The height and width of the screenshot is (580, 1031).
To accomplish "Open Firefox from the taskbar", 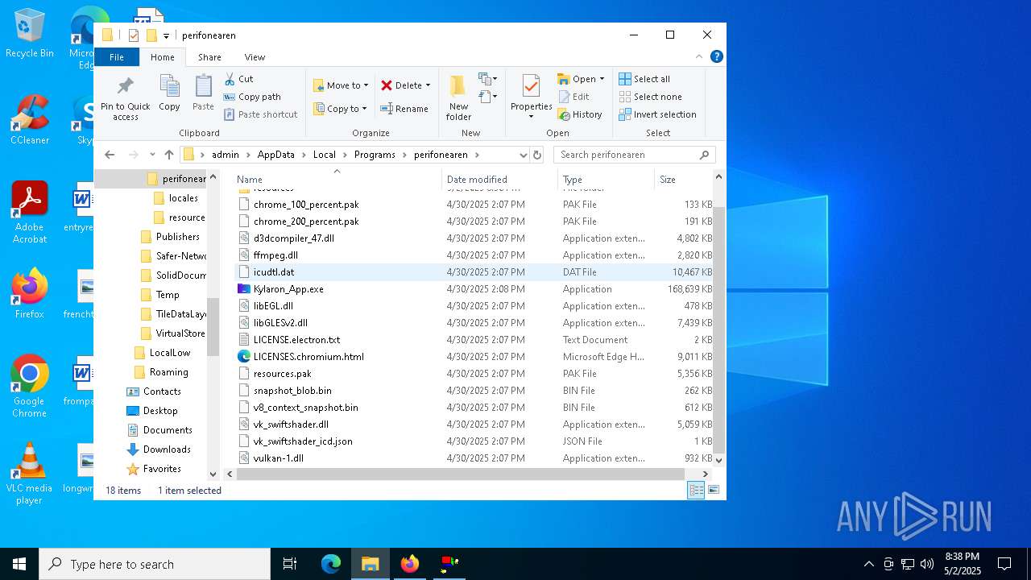I will (x=410, y=564).
